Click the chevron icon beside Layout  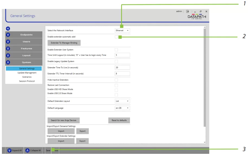[x=8, y=56]
